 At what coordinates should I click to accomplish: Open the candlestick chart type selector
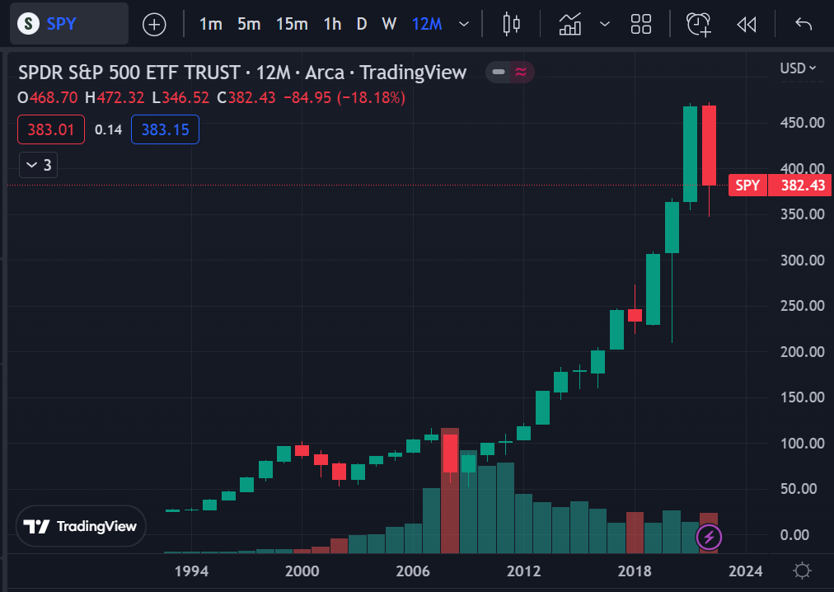tap(512, 24)
